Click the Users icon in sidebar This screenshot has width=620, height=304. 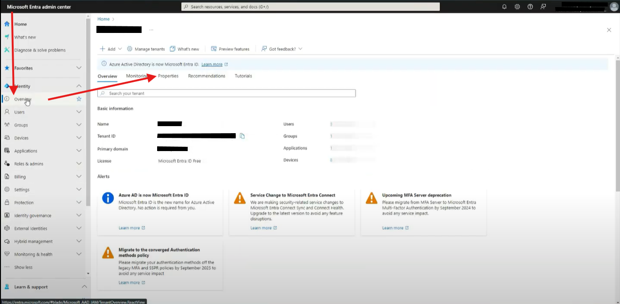pyautogui.click(x=7, y=112)
